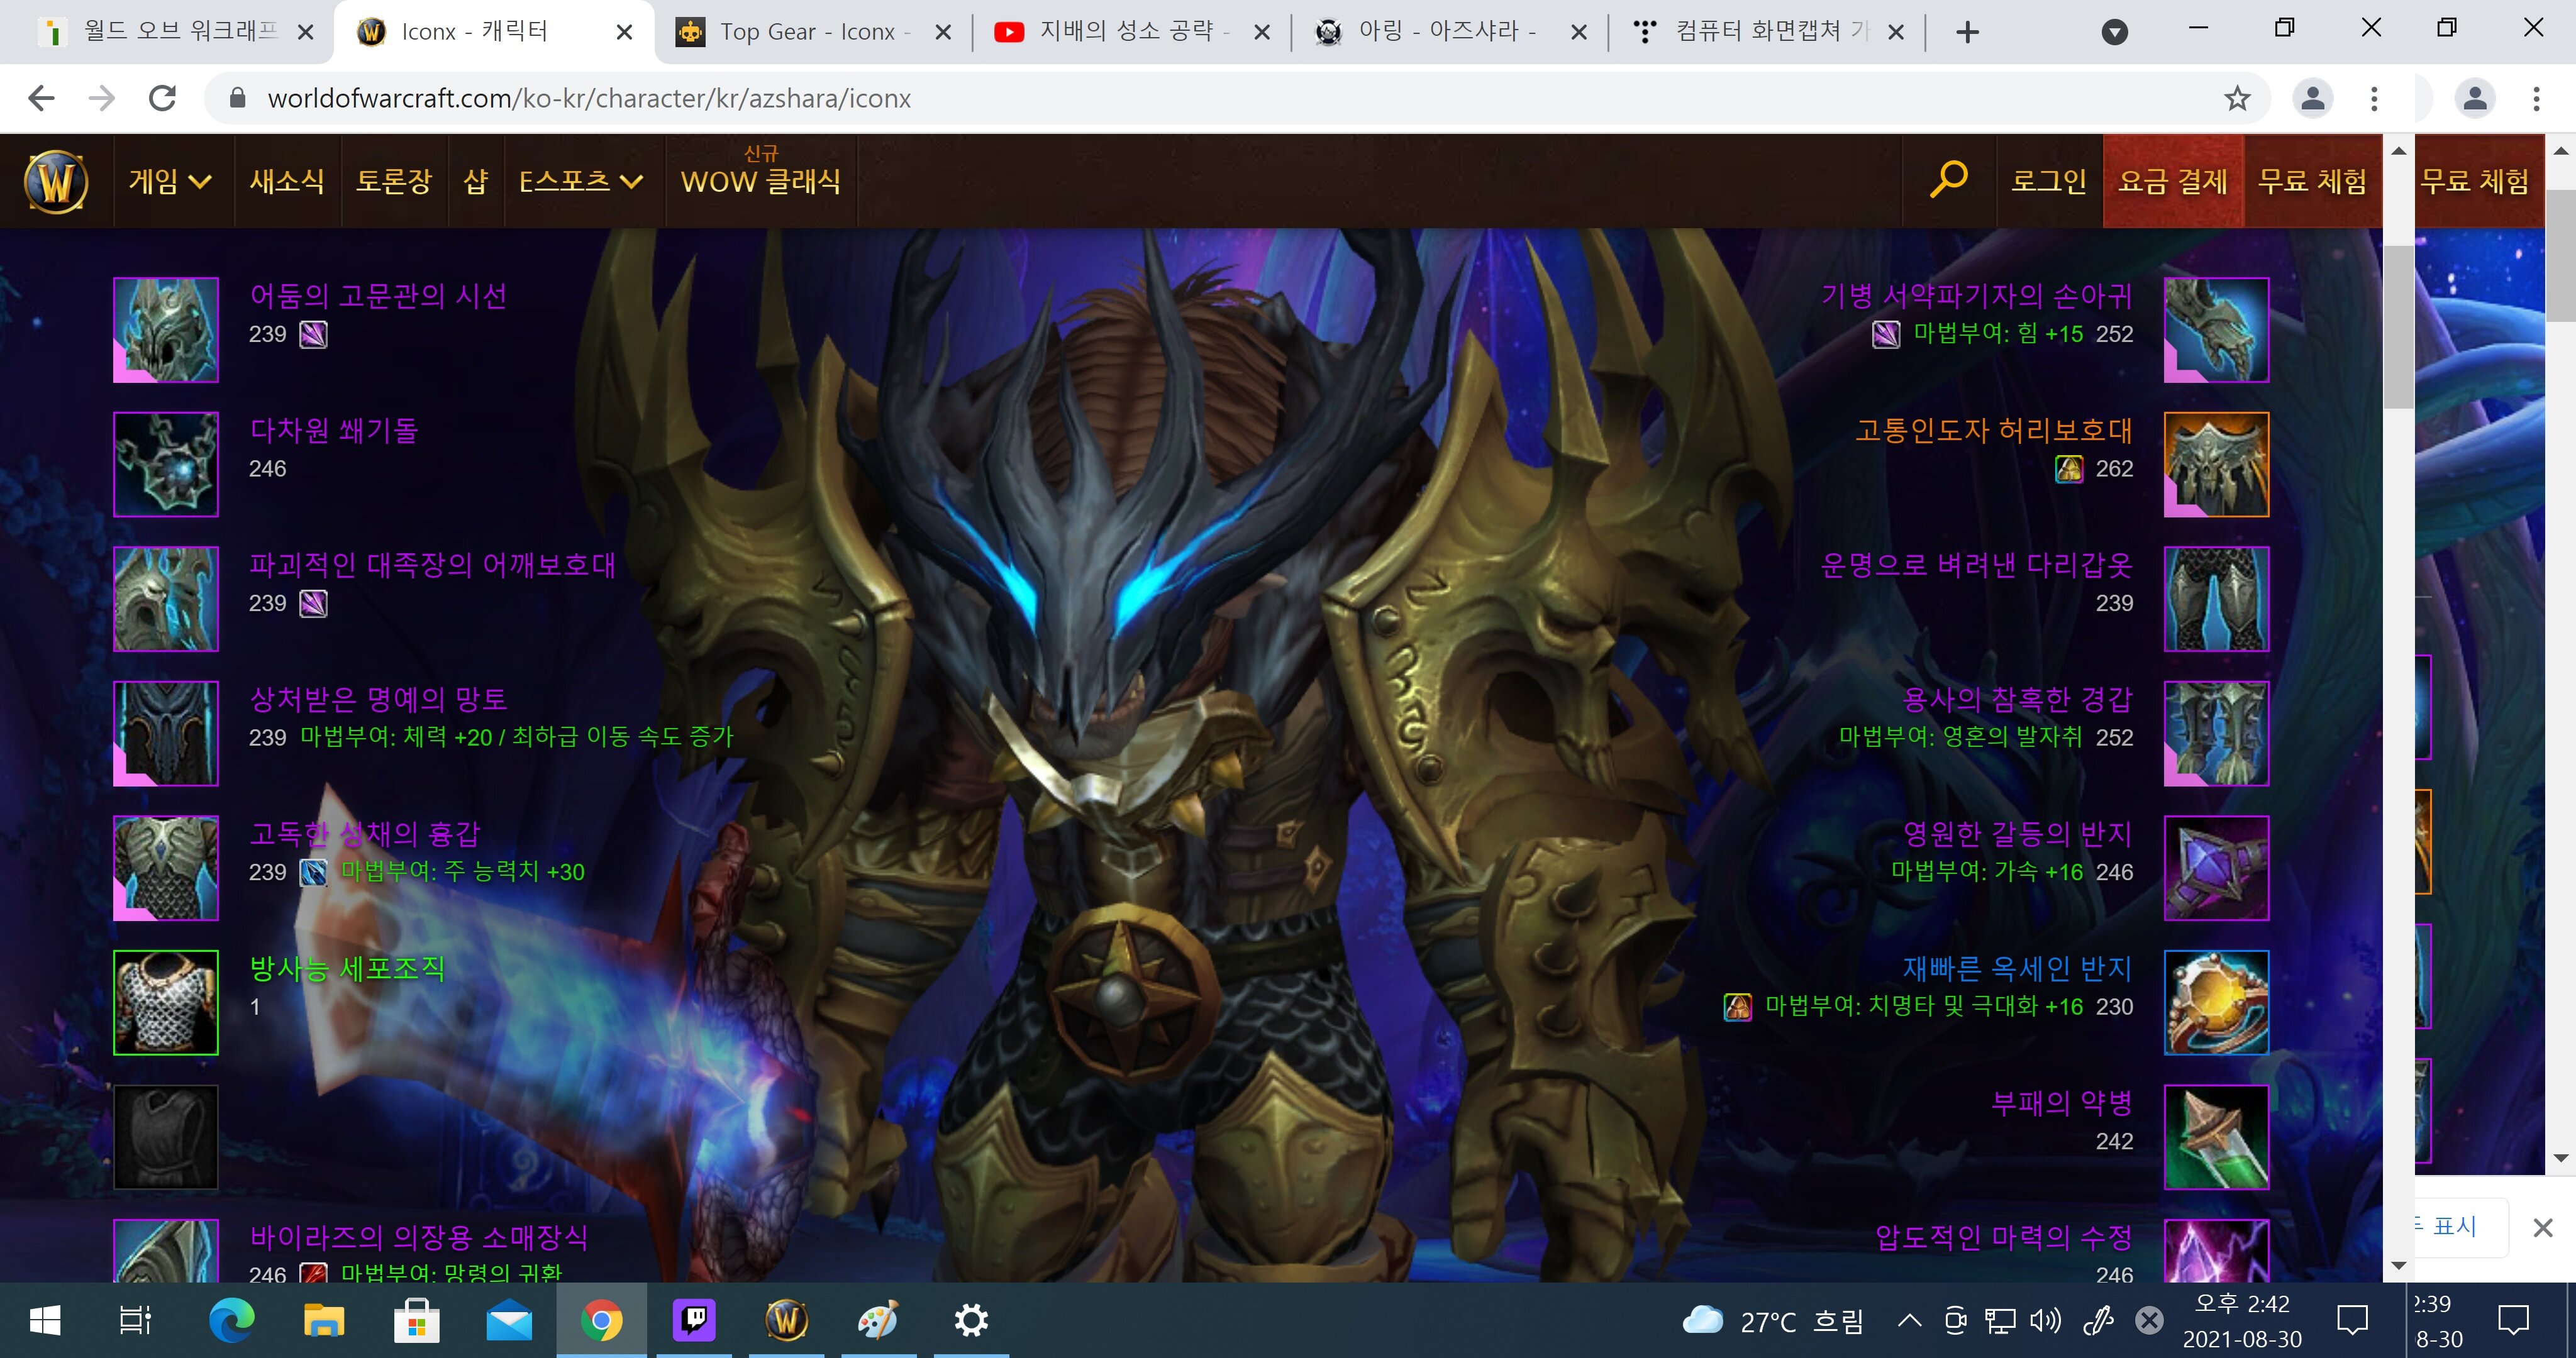Click the source icon beside shoulder level 239
Viewport: 2576px width, 1358px height.
(313, 603)
